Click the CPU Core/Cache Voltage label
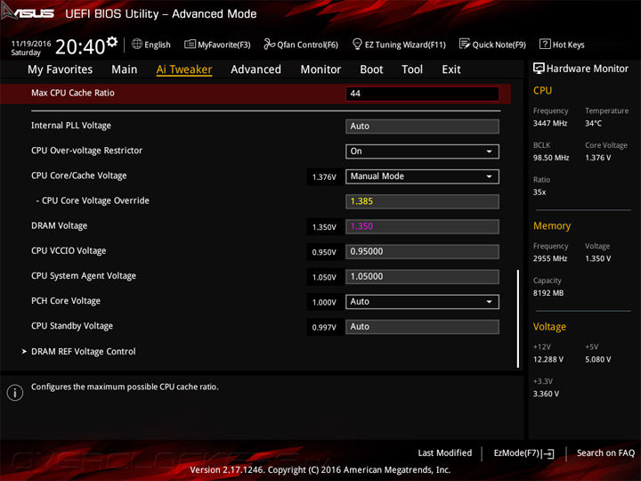Screen dimensions: 641x481 coord(79,175)
